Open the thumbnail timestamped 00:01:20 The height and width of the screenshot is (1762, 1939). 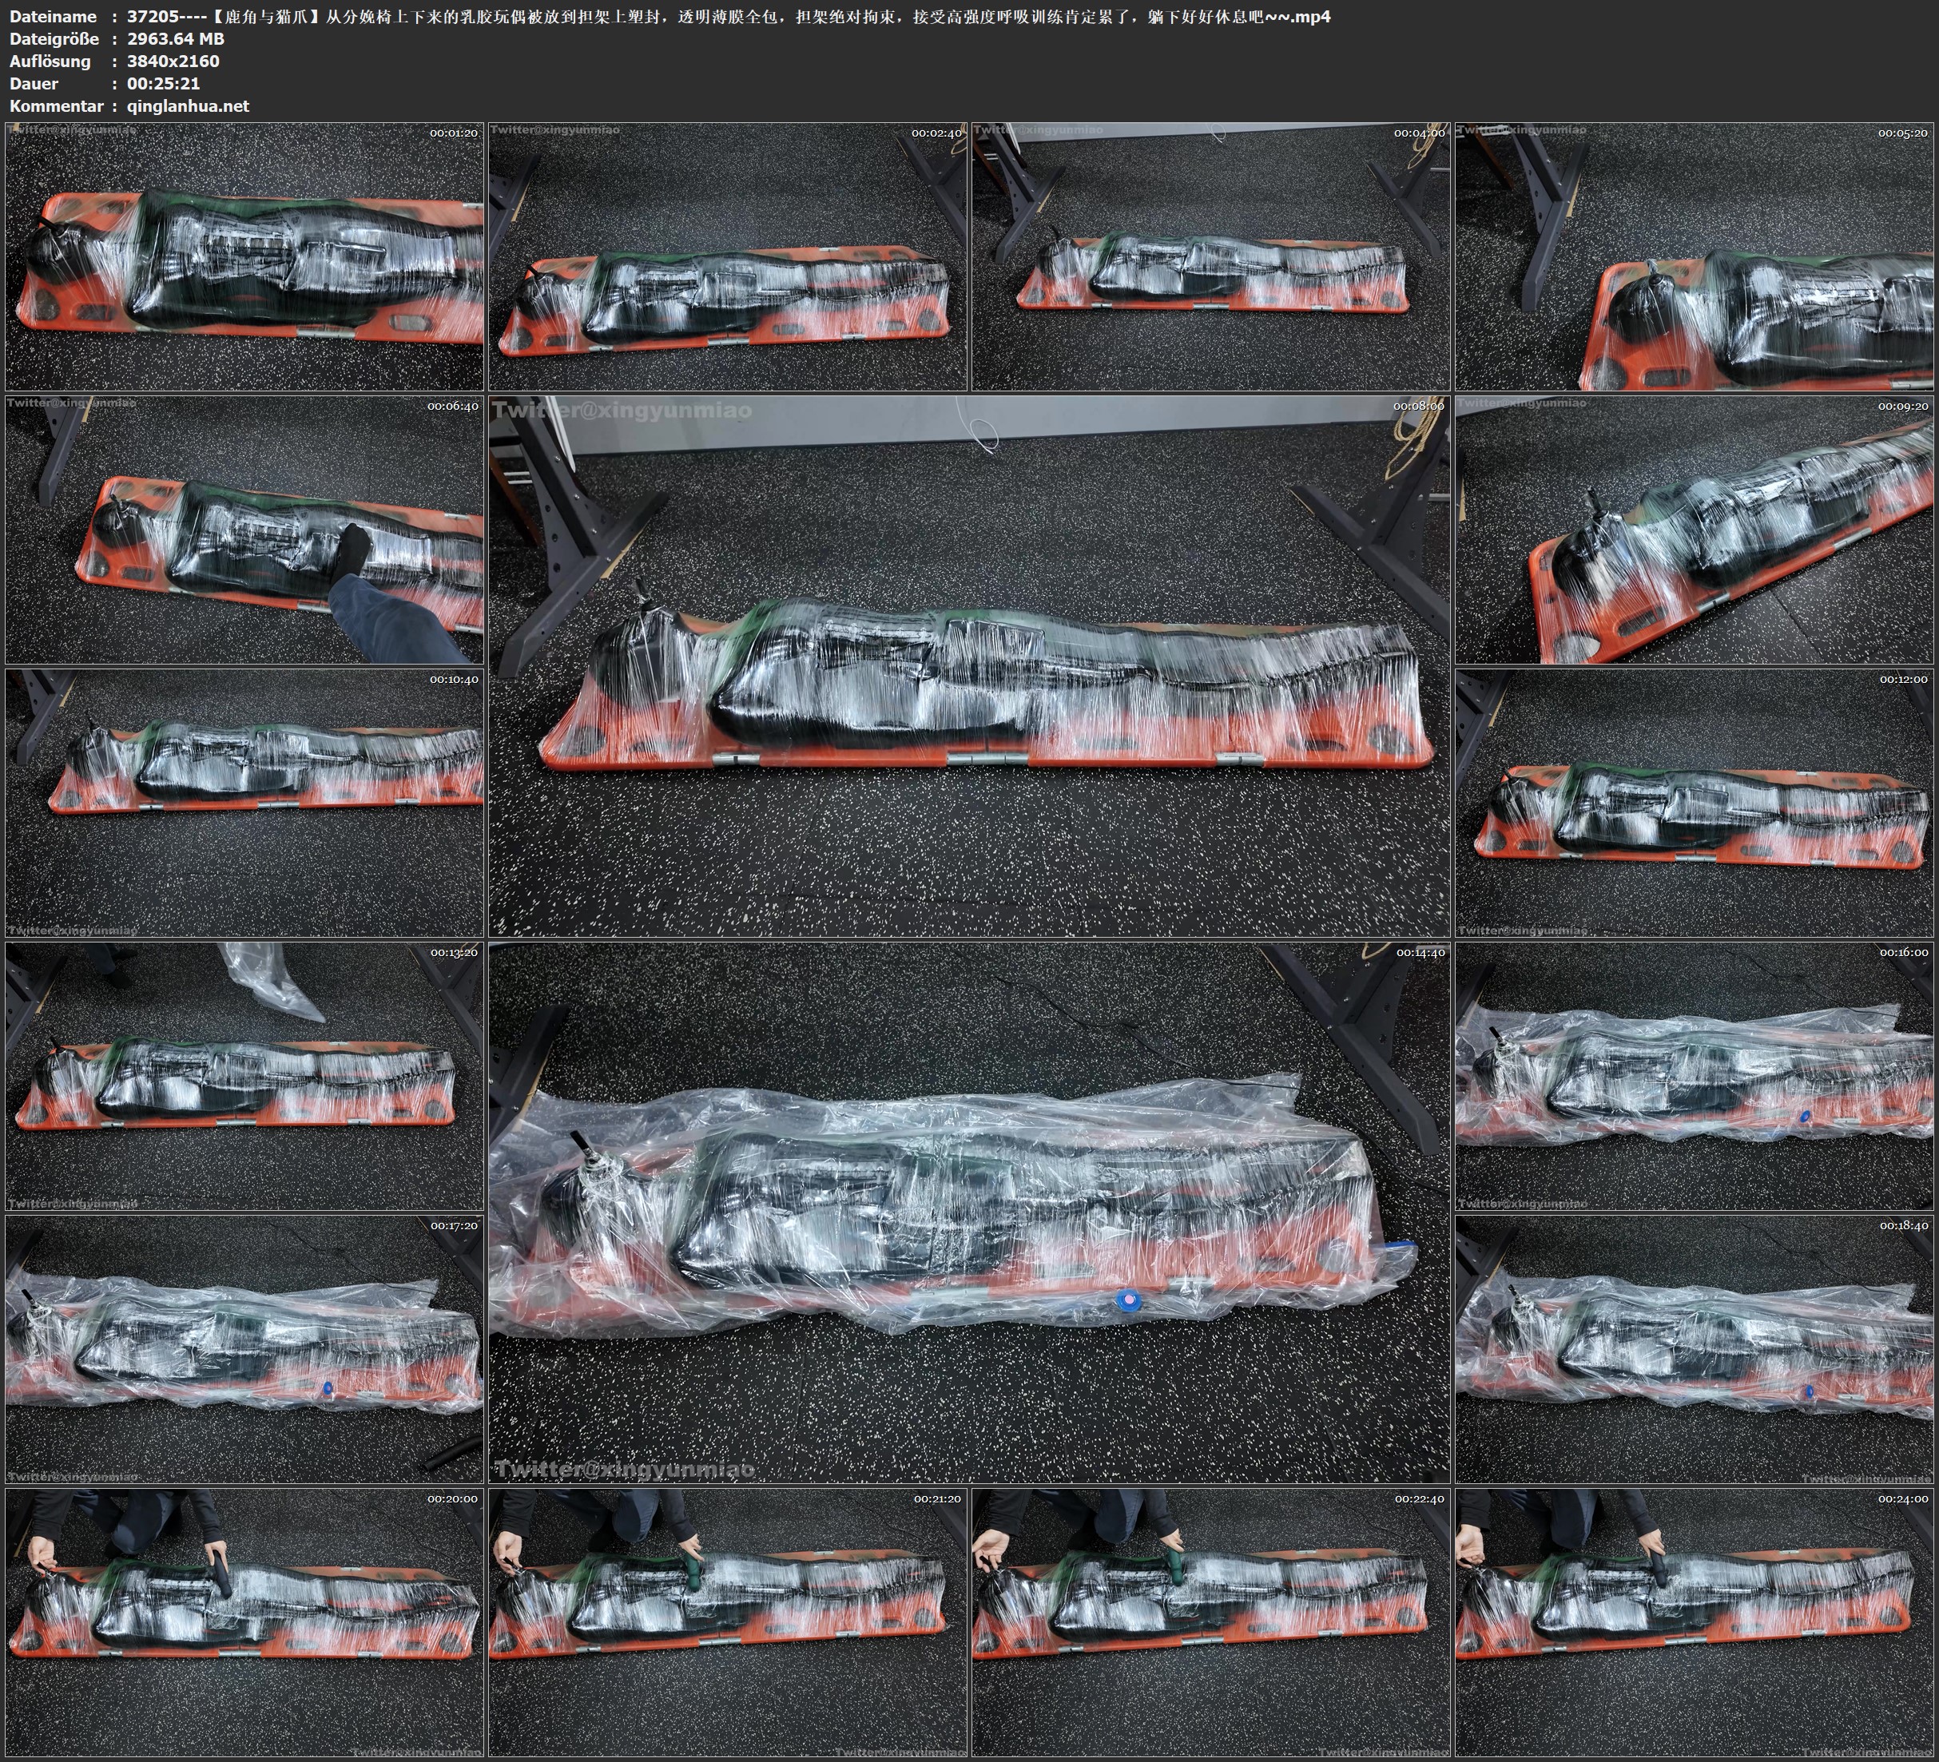click(244, 256)
